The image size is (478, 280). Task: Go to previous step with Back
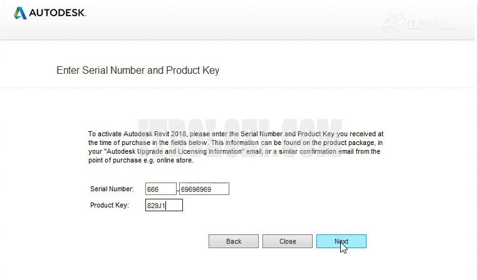point(234,241)
